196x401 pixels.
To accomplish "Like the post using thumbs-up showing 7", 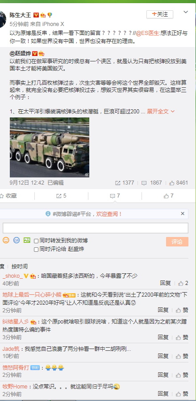I will pos(168,196).
